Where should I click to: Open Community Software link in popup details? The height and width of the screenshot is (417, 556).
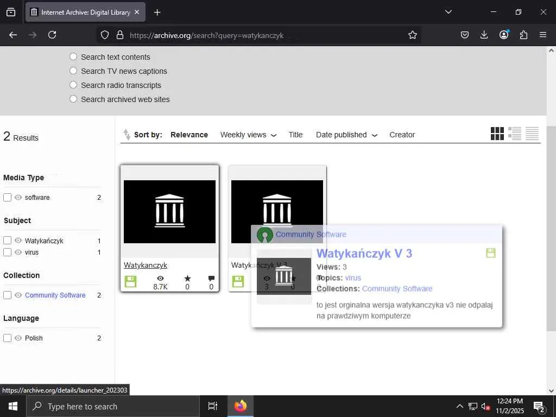[x=397, y=289]
